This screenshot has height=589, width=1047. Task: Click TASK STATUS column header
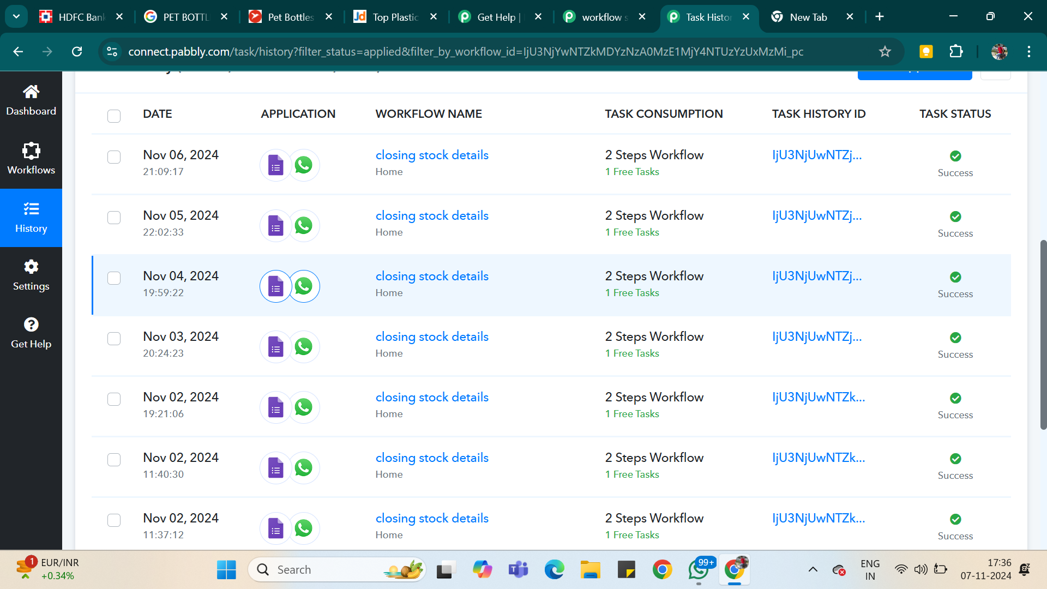[x=955, y=114]
